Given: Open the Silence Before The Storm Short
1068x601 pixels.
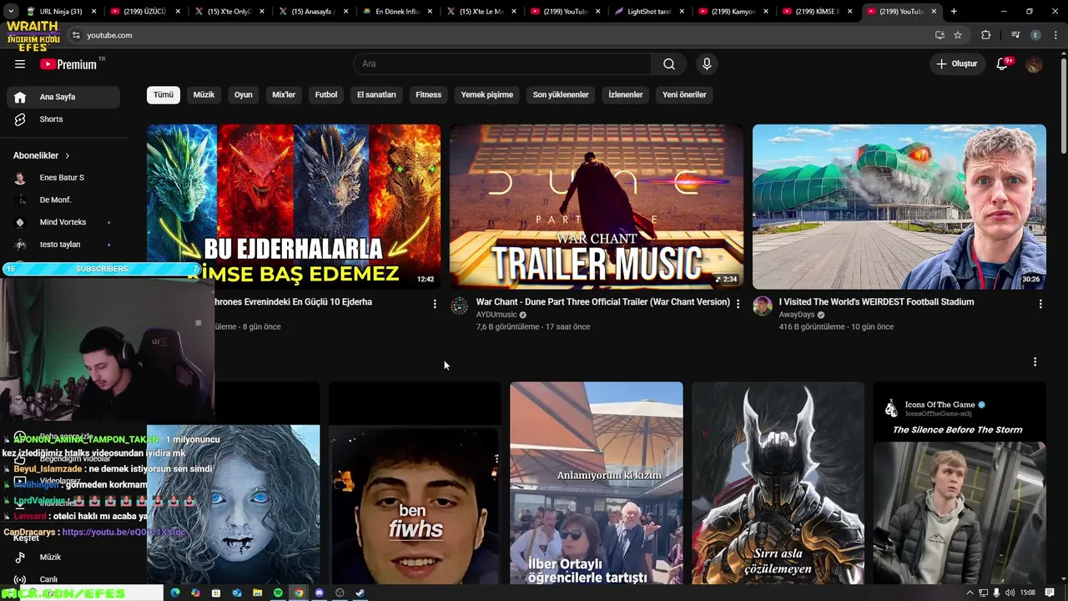Looking at the screenshot, I should pos(960,484).
